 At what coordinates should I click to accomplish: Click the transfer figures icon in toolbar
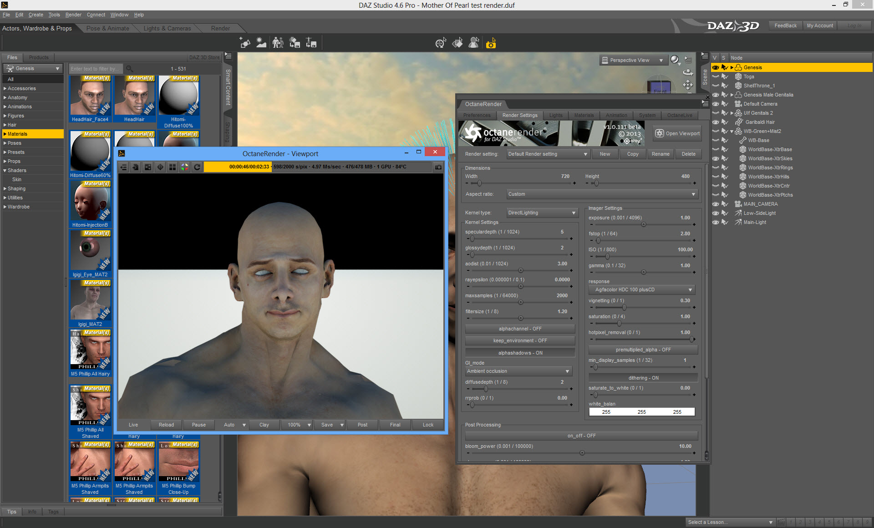click(x=278, y=43)
